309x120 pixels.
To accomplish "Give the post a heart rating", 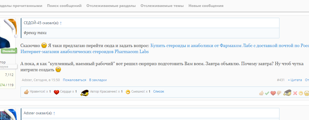I will click(x=273, y=93).
